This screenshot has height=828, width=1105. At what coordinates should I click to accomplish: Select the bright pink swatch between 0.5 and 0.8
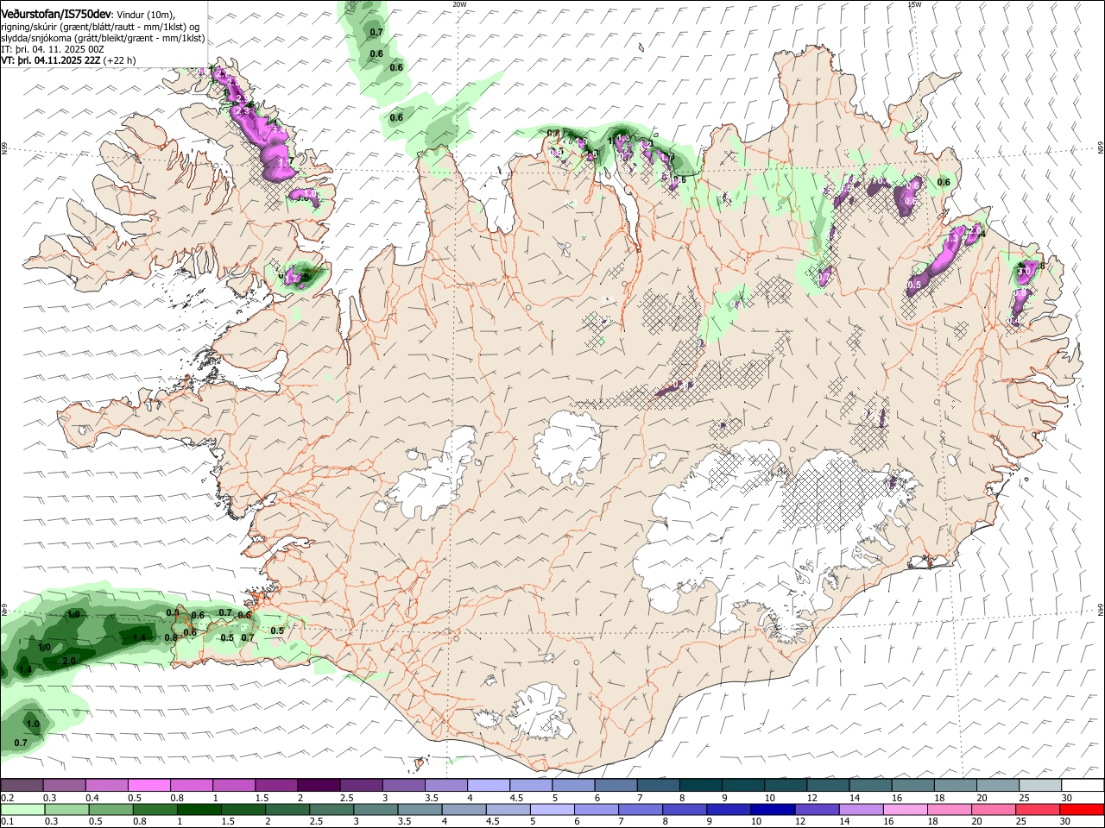point(149,785)
